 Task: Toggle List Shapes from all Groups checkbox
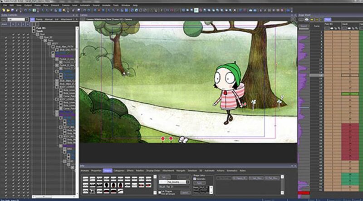pos(160,192)
